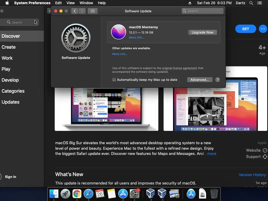The width and height of the screenshot is (268, 201).
Task: Open Notification Center list icon
Action: pyautogui.click(x=259, y=3)
